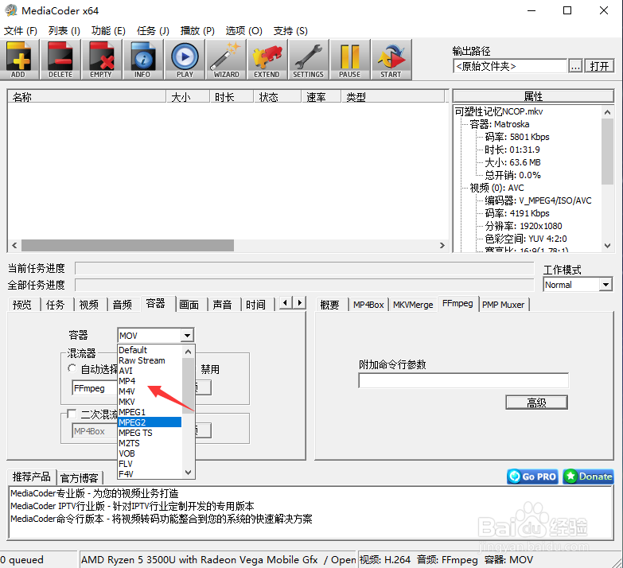This screenshot has height=568, width=623.
Task: Launch the WIZARD toolbar icon
Action: pos(226,60)
